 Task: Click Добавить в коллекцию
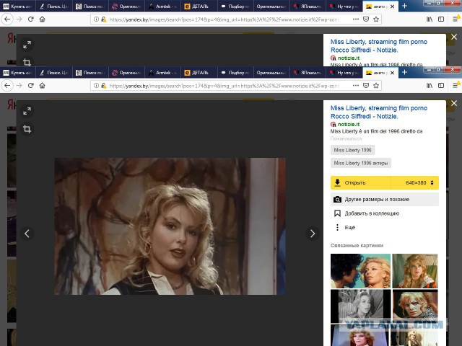367,213
